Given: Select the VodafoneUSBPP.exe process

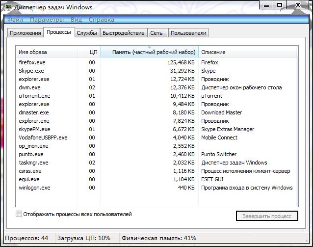Looking at the screenshot, I should (156, 137).
